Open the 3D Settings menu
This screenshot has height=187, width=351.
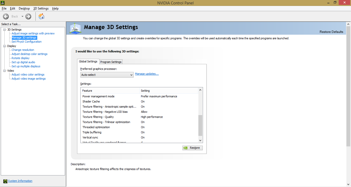point(41,8)
